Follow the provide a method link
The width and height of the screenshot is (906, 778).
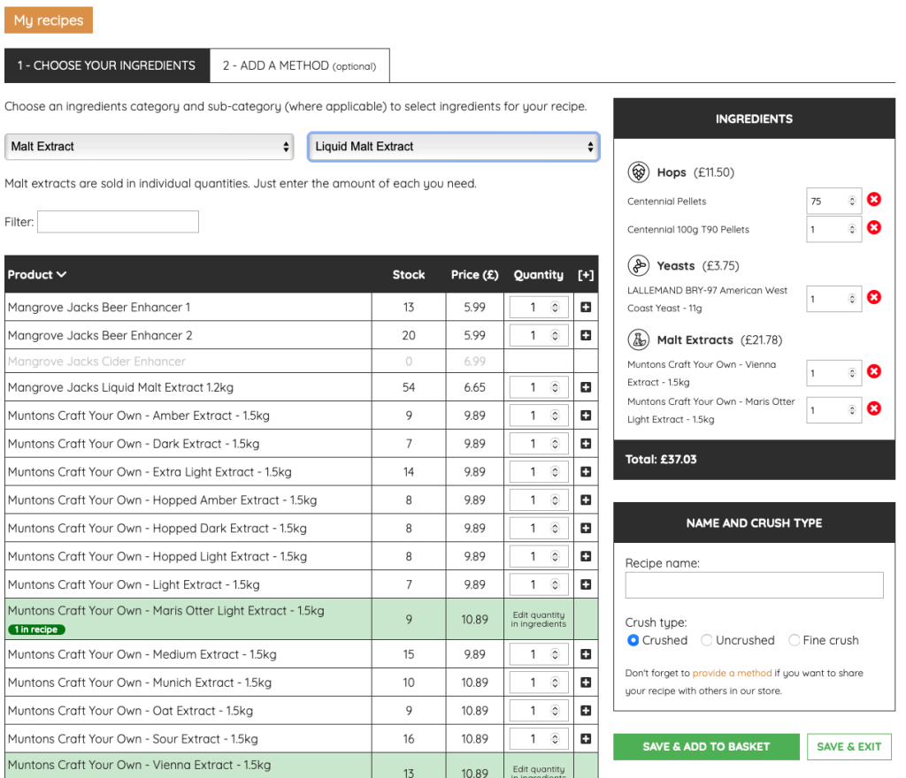click(732, 673)
